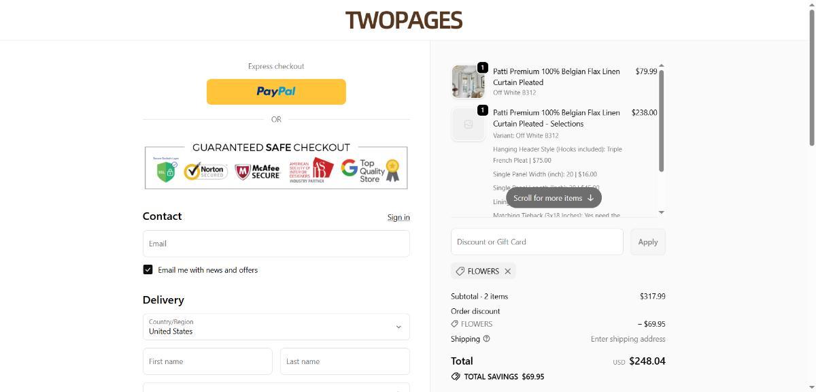Open the Belgian Flax Linen curtain thumbnail

point(469,82)
